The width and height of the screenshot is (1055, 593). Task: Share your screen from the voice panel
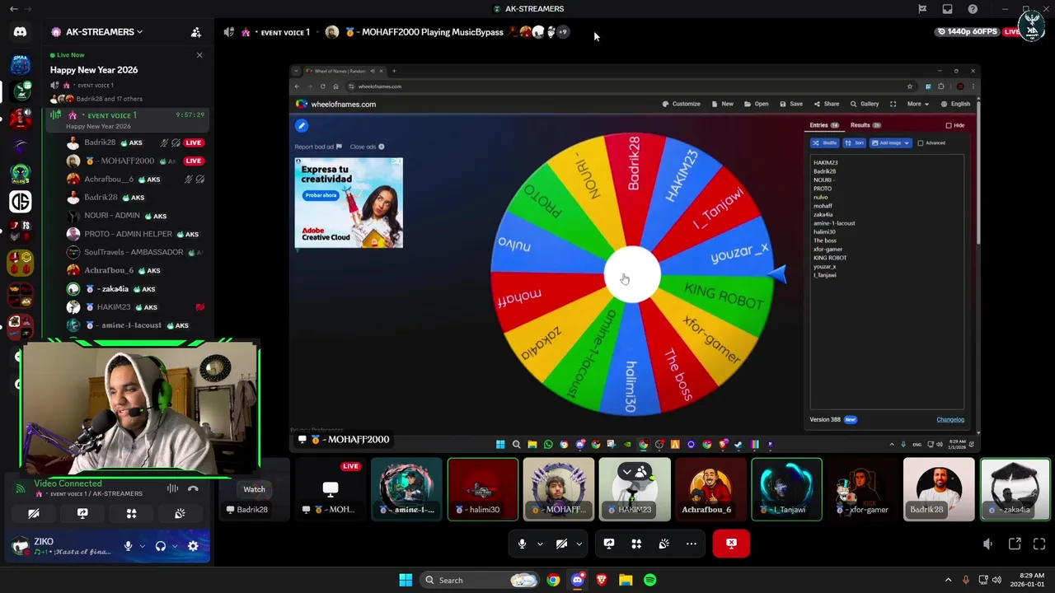[x=82, y=513]
